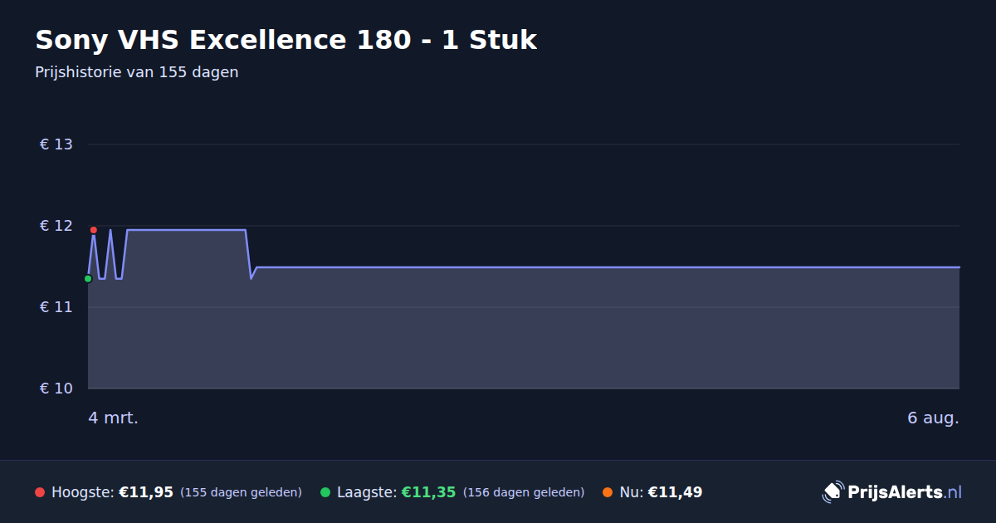Click the green lowest-price dot on the chart
This screenshot has height=523, width=996.
pos(88,279)
